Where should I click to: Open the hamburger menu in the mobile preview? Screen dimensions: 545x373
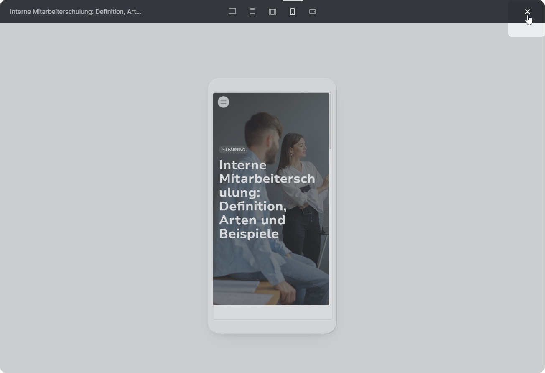[223, 102]
